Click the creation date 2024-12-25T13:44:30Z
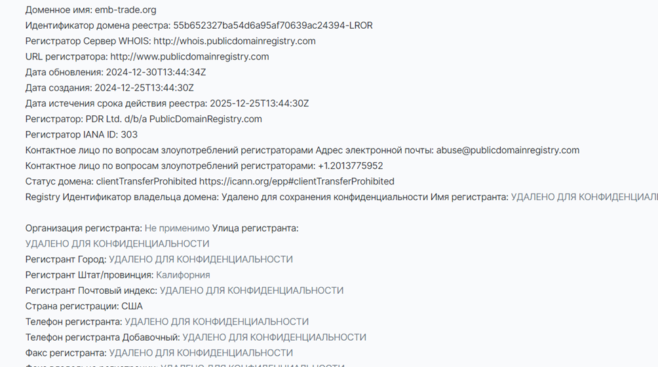658x367 pixels. 144,88
